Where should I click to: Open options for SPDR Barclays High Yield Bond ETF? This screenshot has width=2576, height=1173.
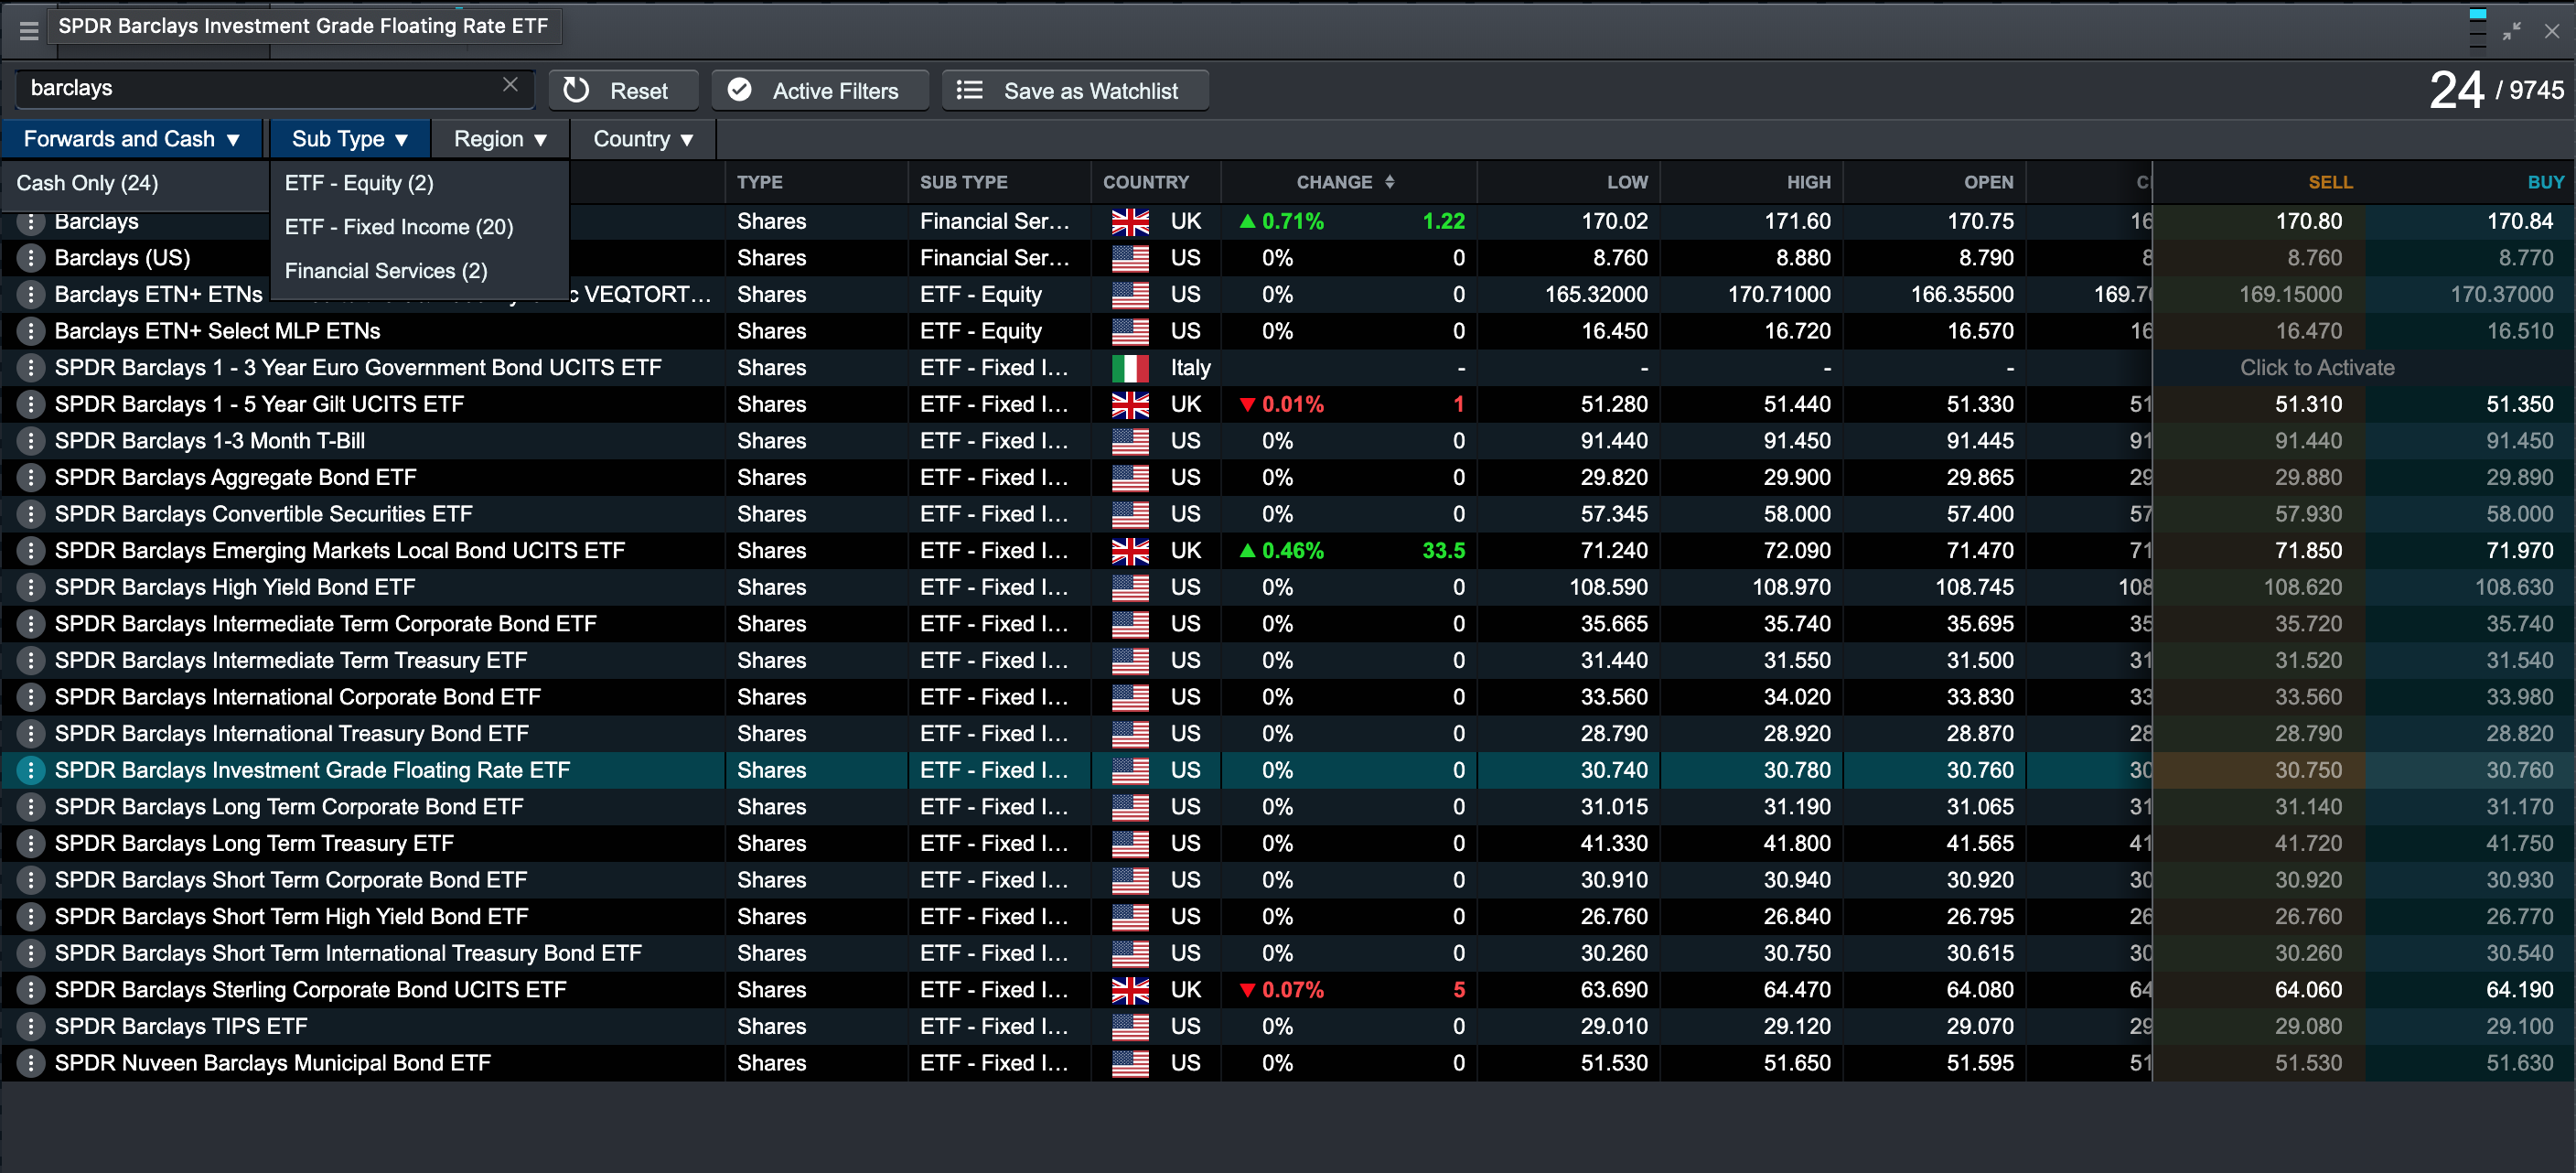click(31, 587)
